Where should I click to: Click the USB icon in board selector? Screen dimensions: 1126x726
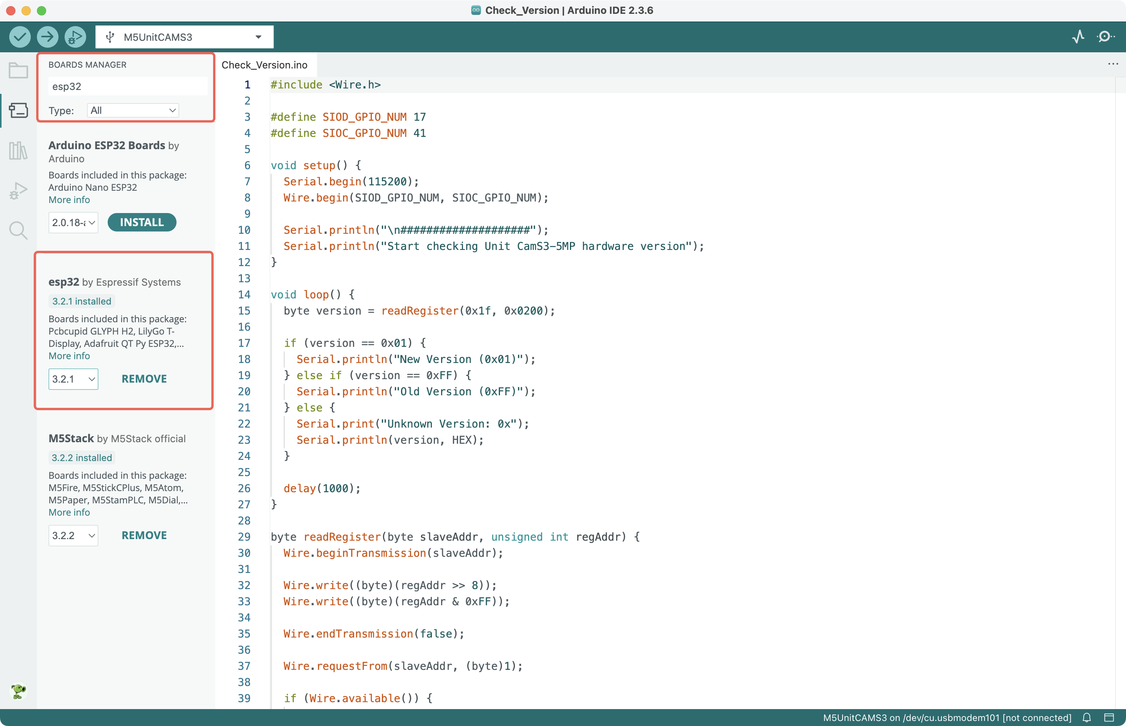[x=110, y=37]
